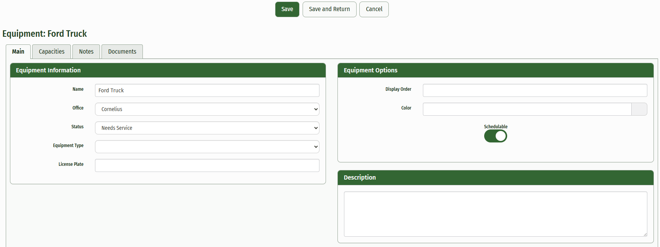View the Documents tab

[122, 52]
